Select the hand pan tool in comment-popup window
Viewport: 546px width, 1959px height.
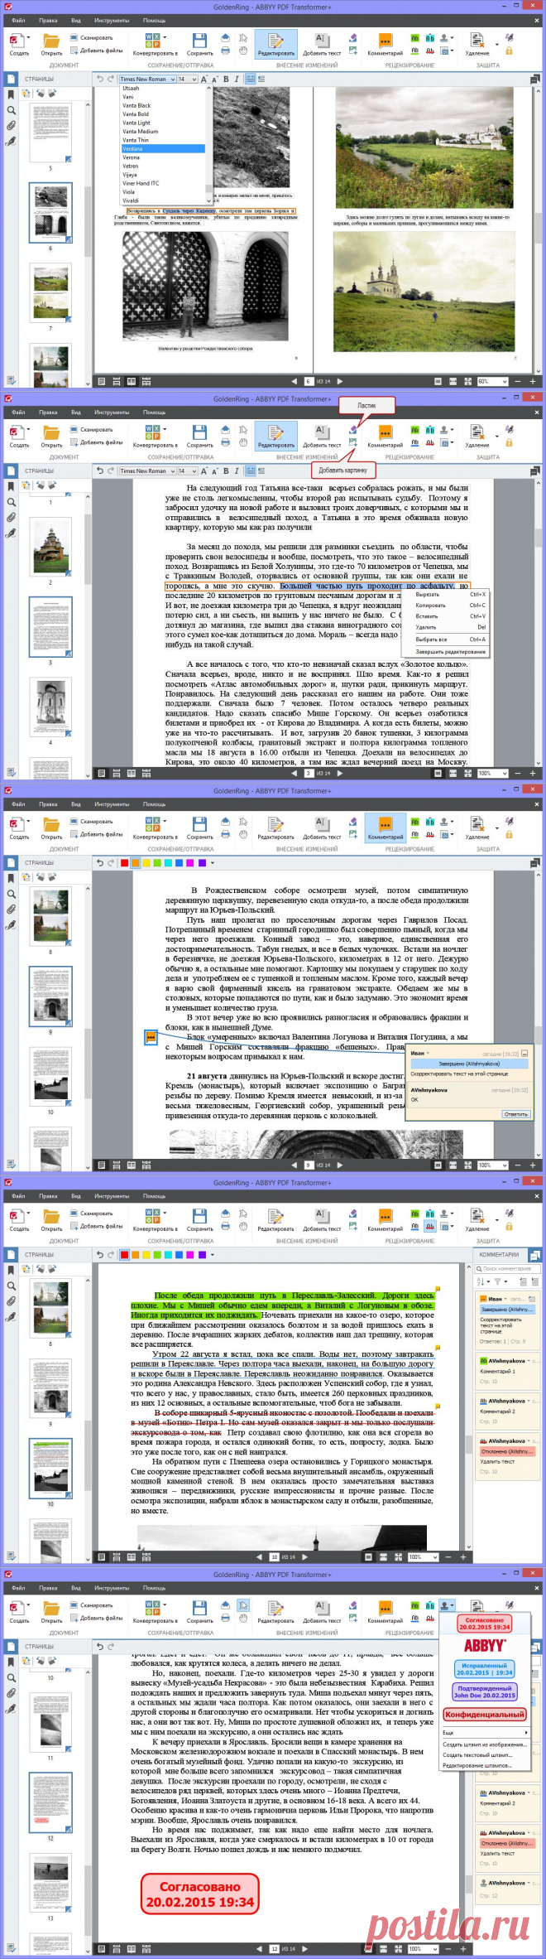pos(243,834)
